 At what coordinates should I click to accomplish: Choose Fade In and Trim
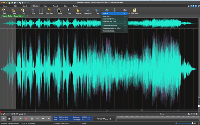pos(115,19)
